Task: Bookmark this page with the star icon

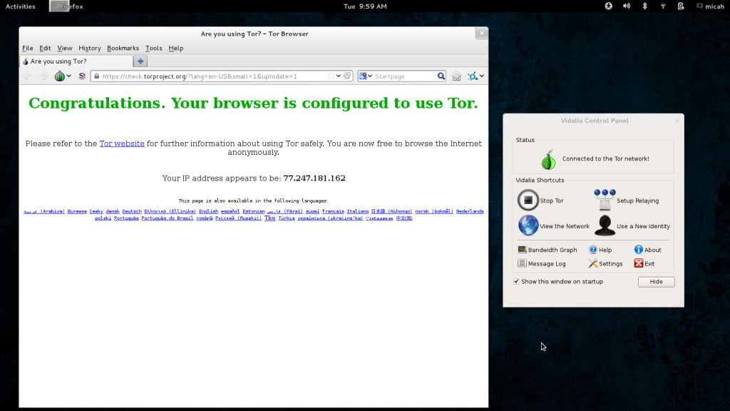Action: (331, 76)
